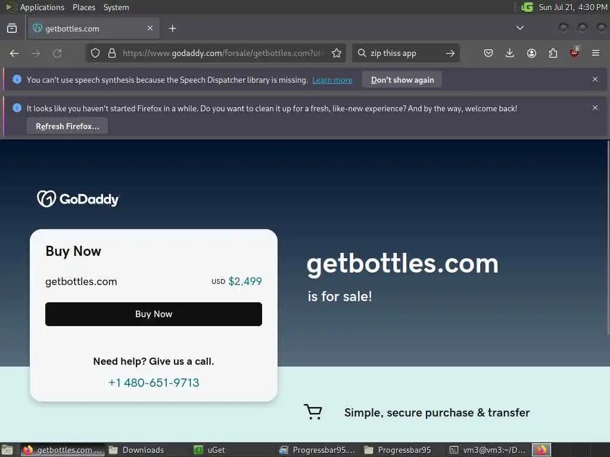The width and height of the screenshot is (610, 457).
Task: Click the Buy Now card heading
Action: pyautogui.click(x=73, y=251)
